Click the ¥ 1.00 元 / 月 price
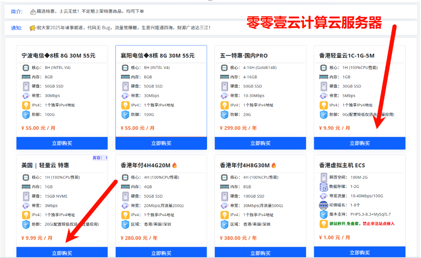Image resolution: width=421 pixels, height=258 pixels. tap(335, 237)
